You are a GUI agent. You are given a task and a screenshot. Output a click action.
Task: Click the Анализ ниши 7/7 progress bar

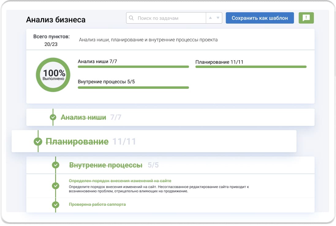[x=133, y=66]
